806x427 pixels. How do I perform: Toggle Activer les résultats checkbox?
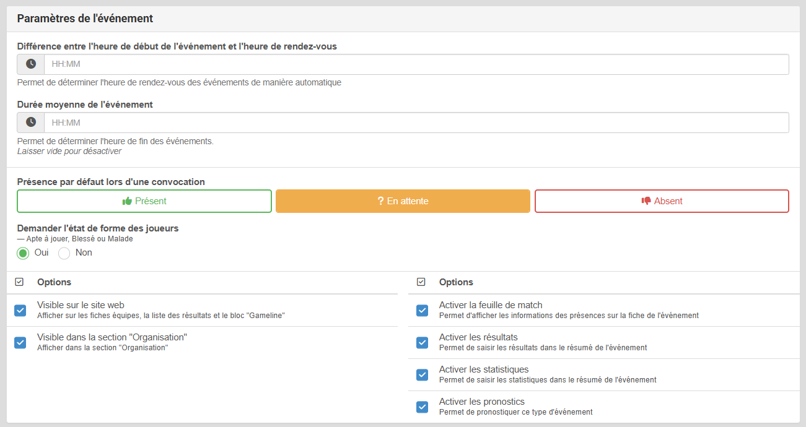pos(423,343)
